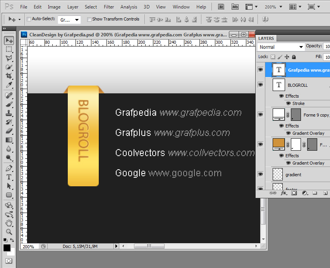330x268 pixels.
Task: Open the Layer menu
Action: point(73,7)
